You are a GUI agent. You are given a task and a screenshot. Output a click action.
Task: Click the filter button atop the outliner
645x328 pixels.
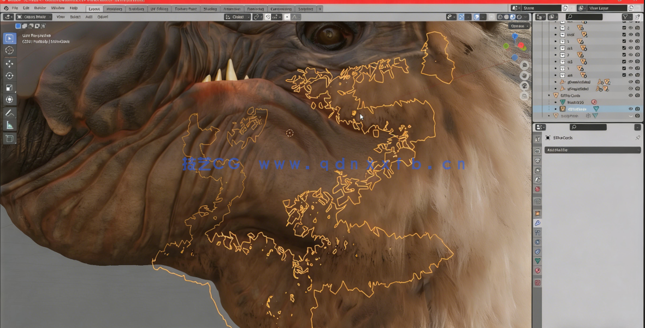(626, 17)
